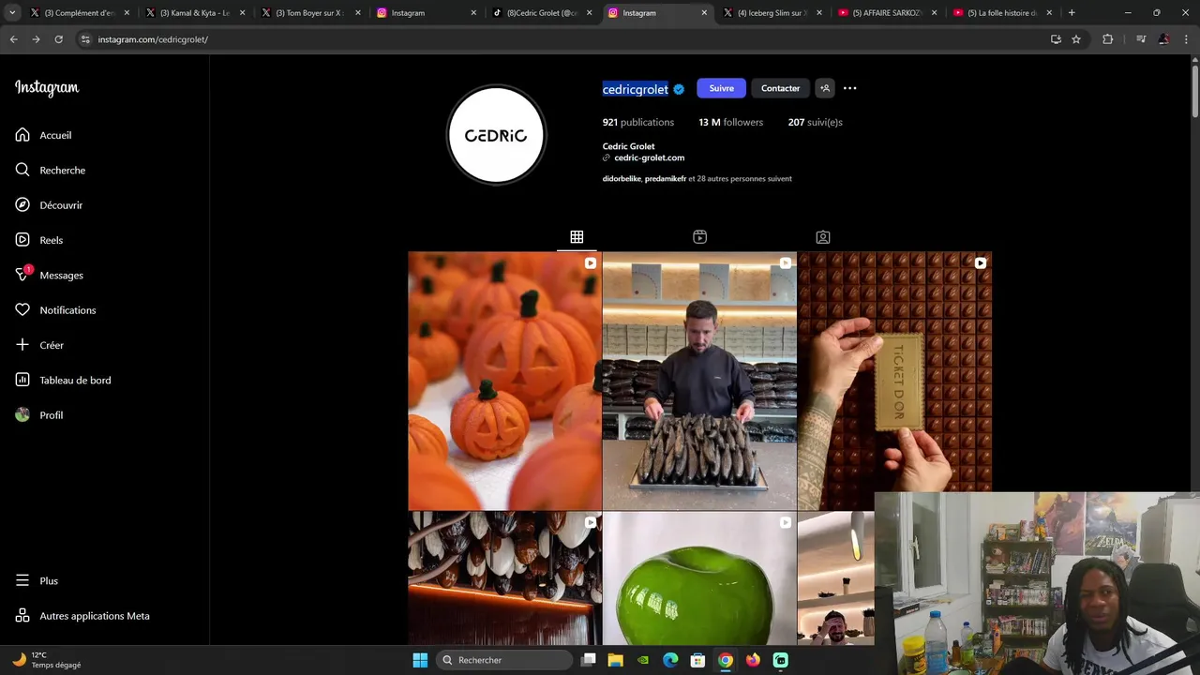Open Tableau de bord dashboard icon
Viewport: 1200px width, 675px height.
pos(22,380)
